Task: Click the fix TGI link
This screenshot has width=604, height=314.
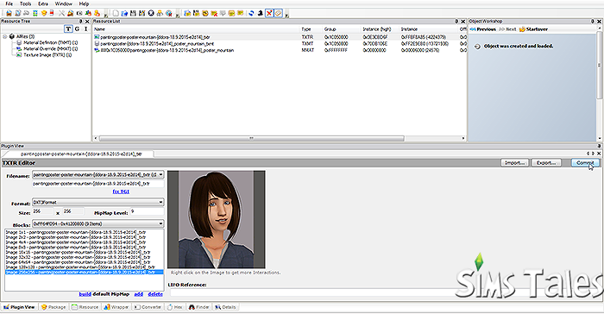Action: [121, 192]
